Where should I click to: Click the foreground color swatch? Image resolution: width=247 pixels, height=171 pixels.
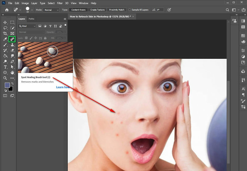[7, 85]
